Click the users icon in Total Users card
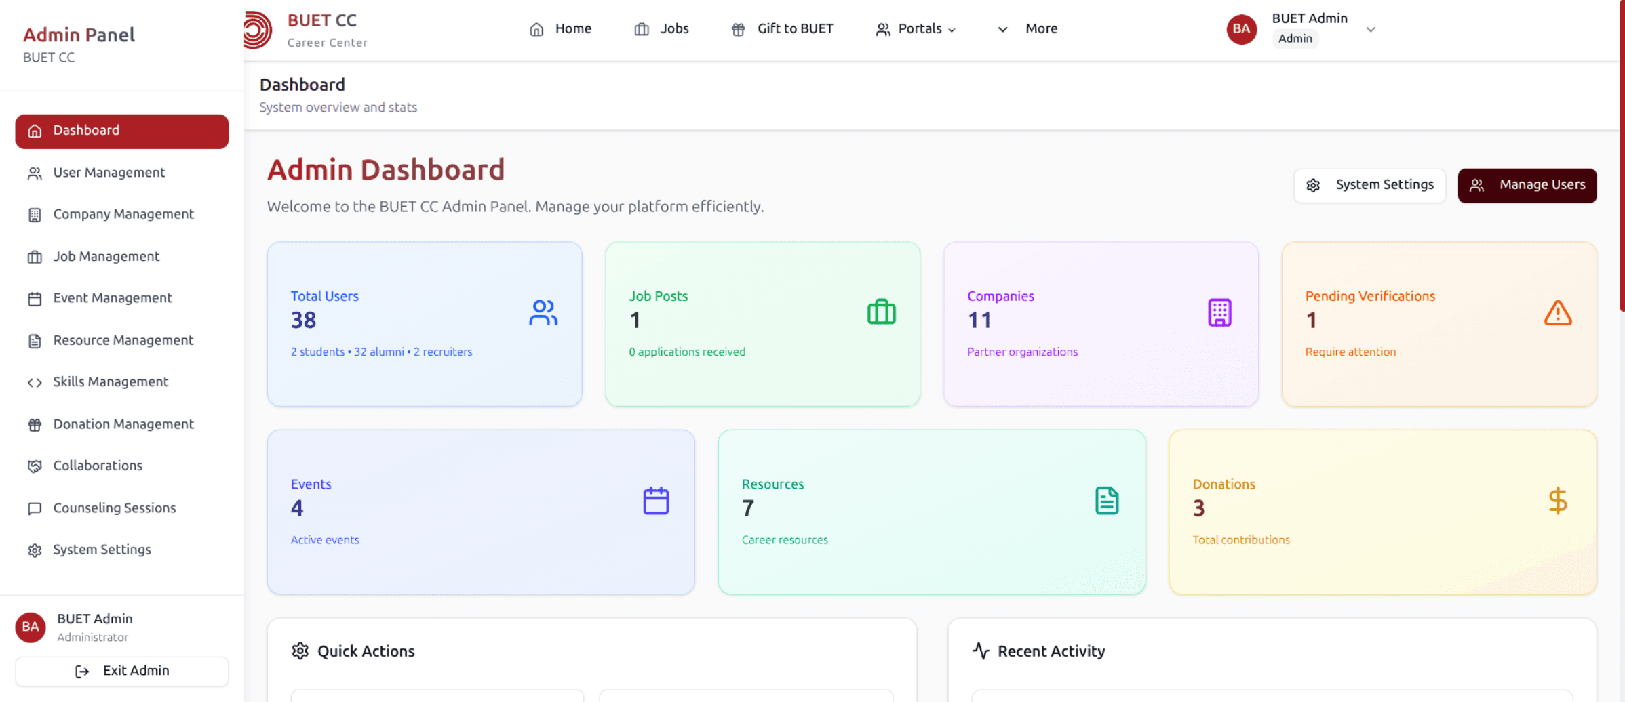Screen dimensions: 1625x702 pyautogui.click(x=543, y=313)
